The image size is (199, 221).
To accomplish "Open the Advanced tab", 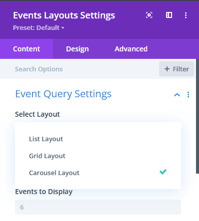I will 131,49.
